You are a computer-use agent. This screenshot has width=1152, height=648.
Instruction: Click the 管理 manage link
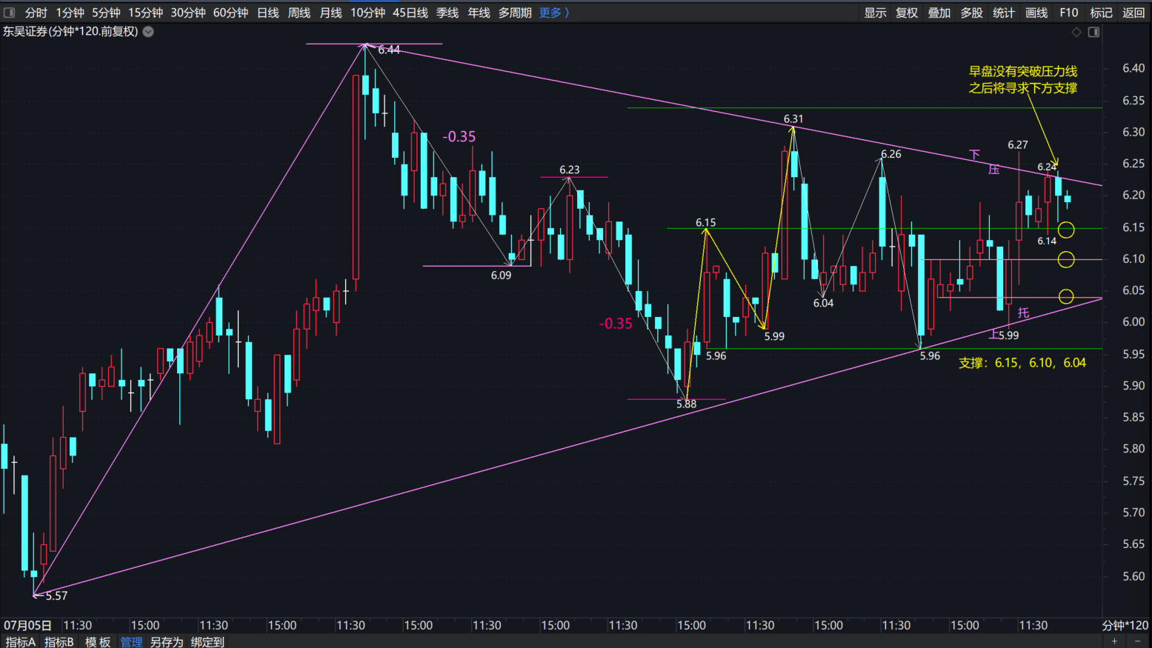(131, 641)
